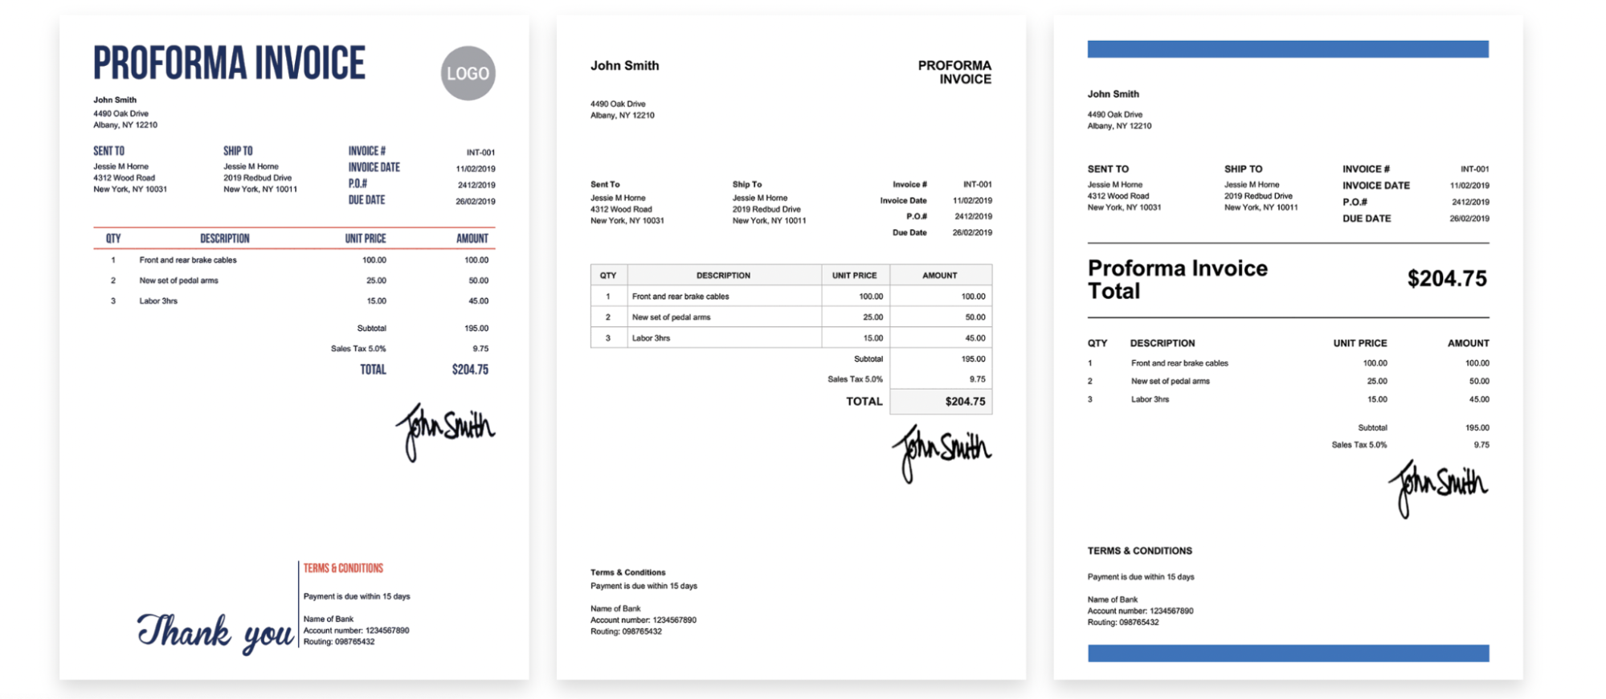Click the large $204.75 beside Proforma Invoice Total
Screen dimensions: 1606x699
(x=1447, y=278)
